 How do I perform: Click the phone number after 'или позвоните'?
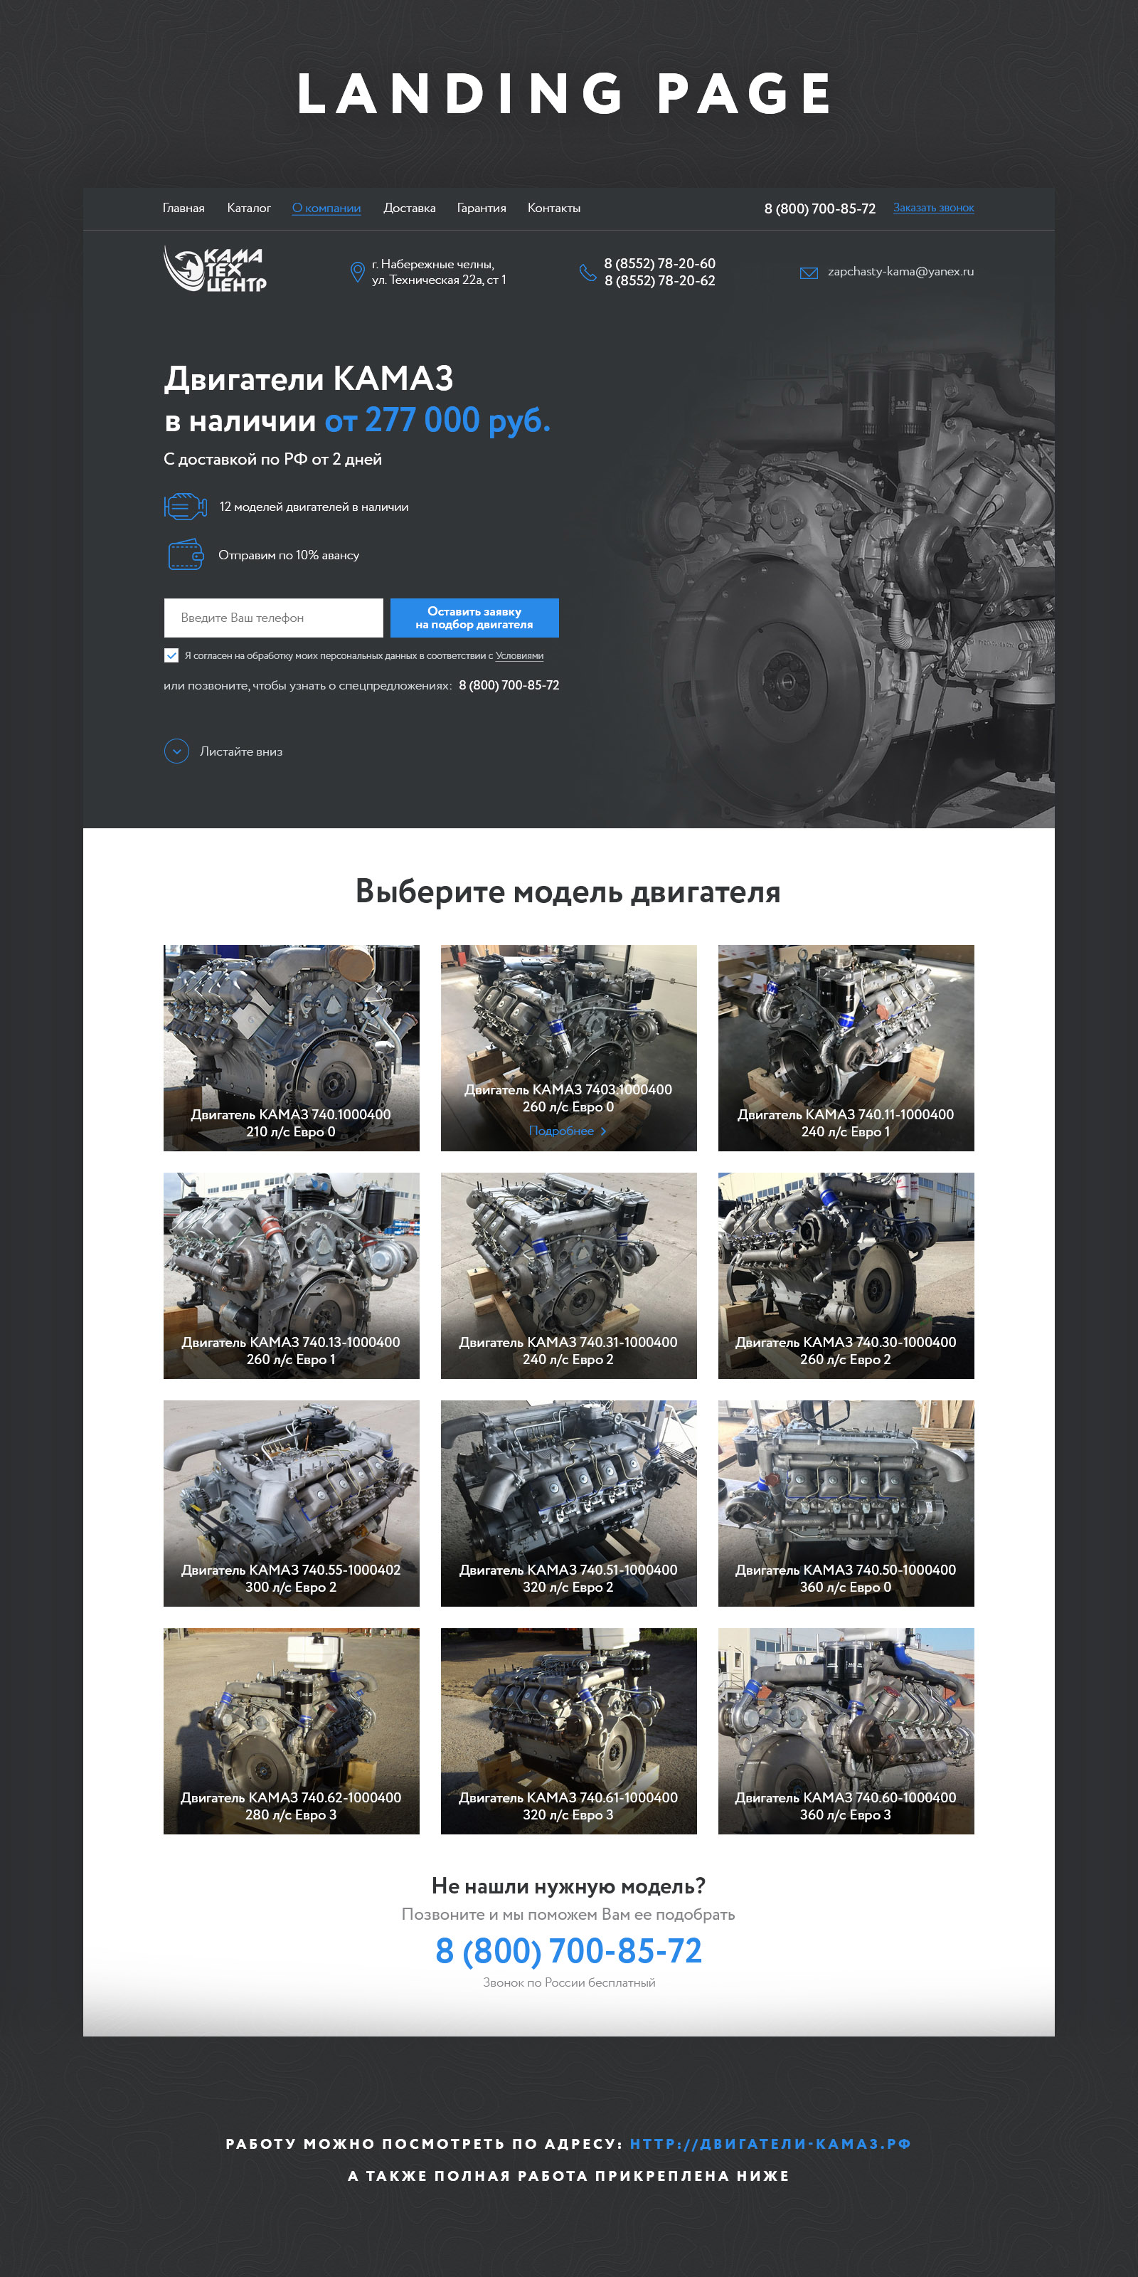click(x=509, y=686)
